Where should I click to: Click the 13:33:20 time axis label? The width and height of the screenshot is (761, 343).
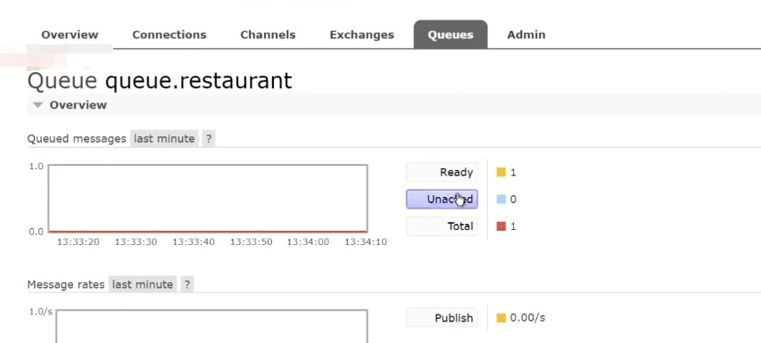point(79,241)
